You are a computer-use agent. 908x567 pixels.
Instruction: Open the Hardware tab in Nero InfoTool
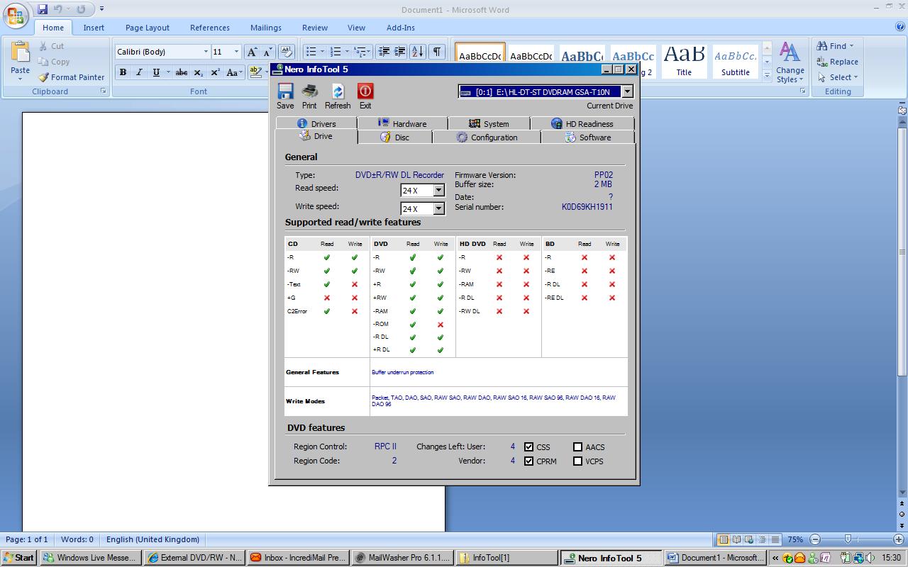pyautogui.click(x=402, y=123)
